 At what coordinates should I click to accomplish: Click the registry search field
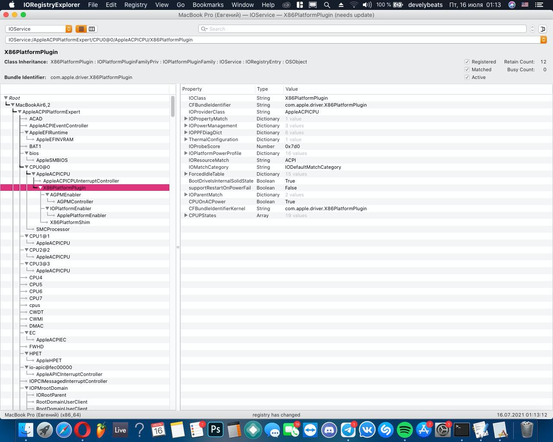362,29
